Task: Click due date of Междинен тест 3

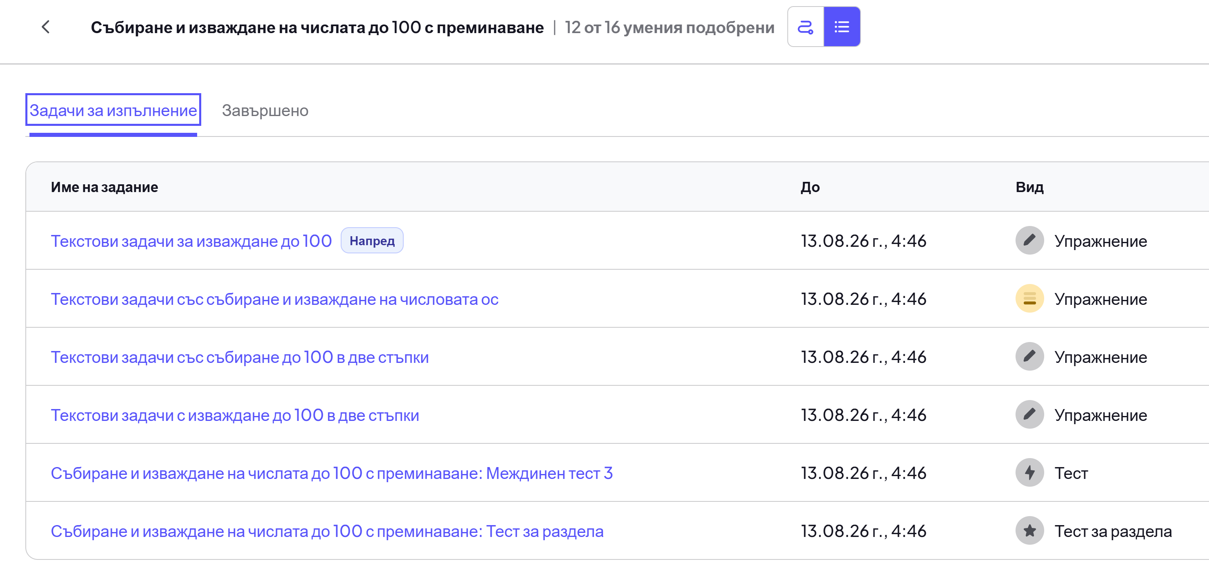Action: pos(863,473)
